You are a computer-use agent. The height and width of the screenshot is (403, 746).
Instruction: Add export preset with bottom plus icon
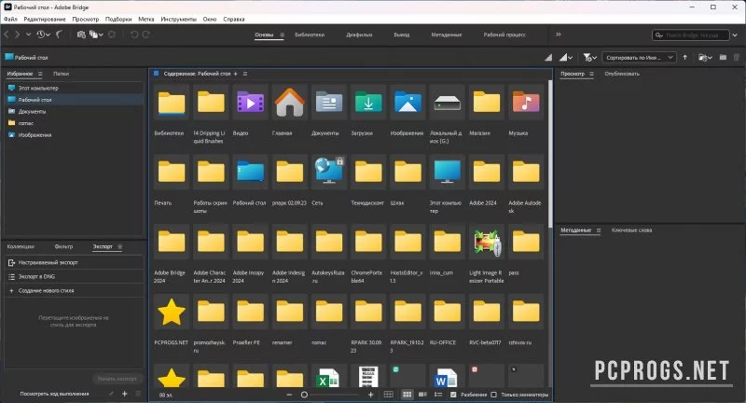(125, 394)
